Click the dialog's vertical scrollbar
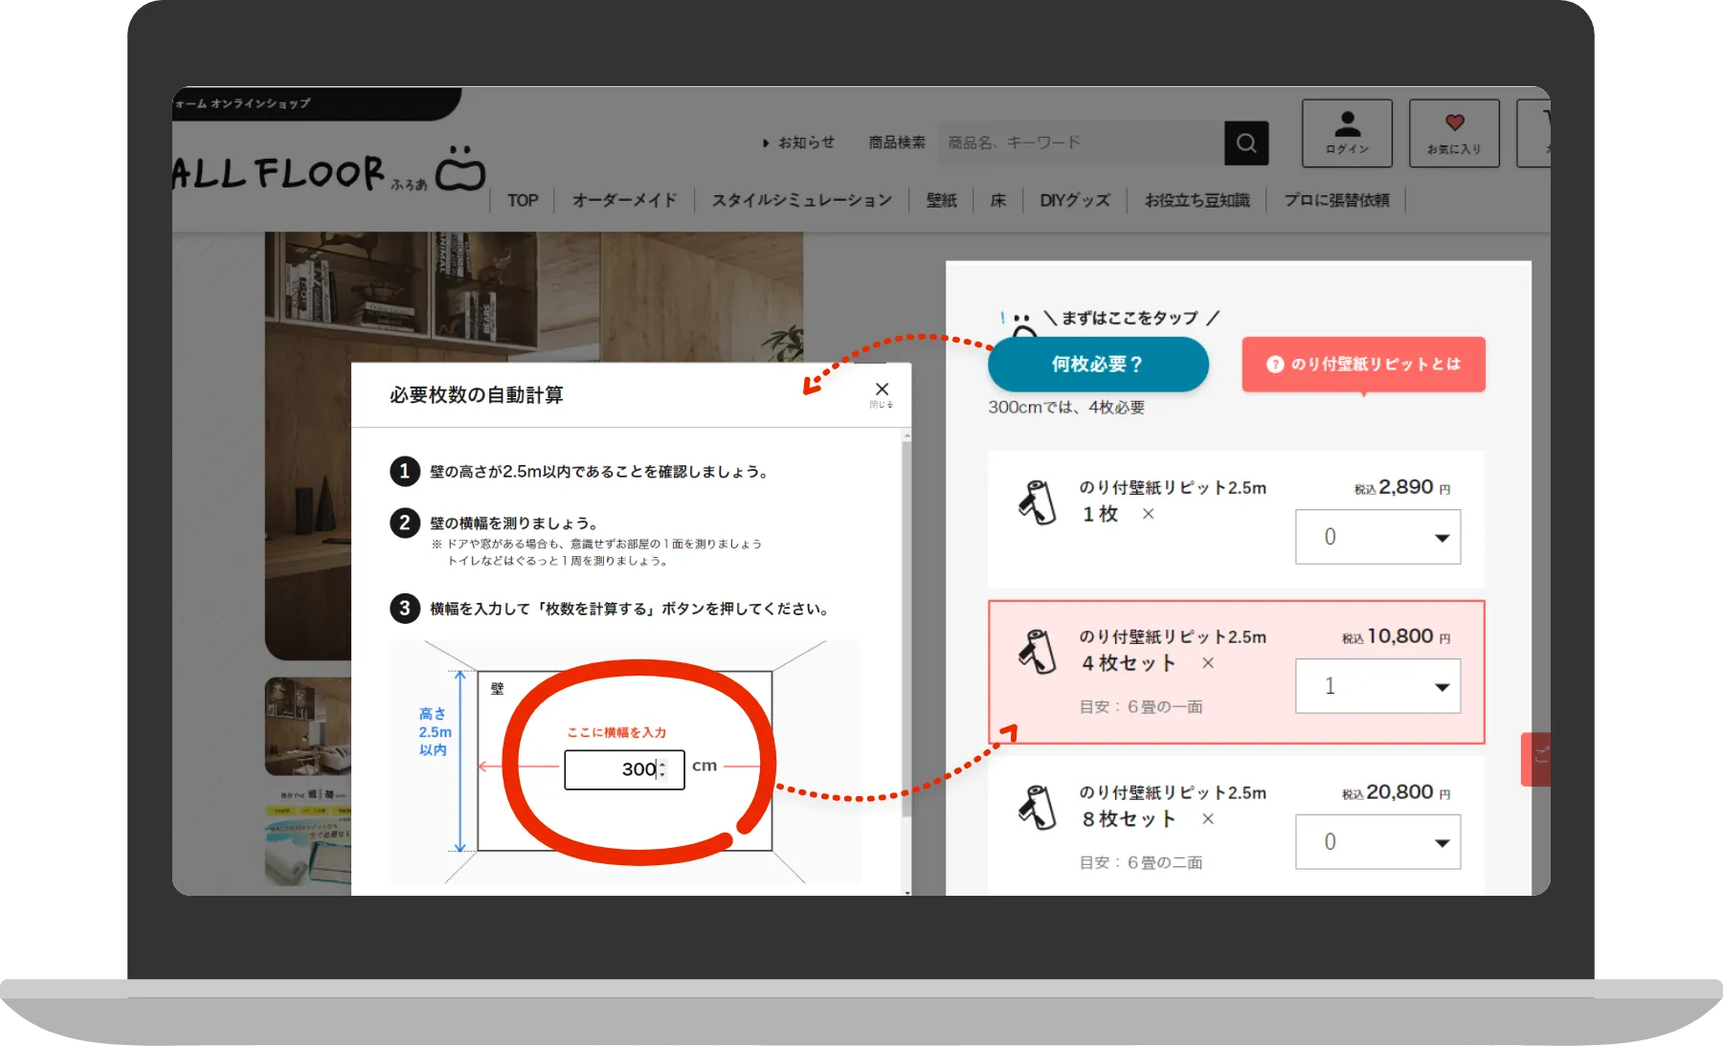The height and width of the screenshot is (1046, 1723). click(906, 622)
